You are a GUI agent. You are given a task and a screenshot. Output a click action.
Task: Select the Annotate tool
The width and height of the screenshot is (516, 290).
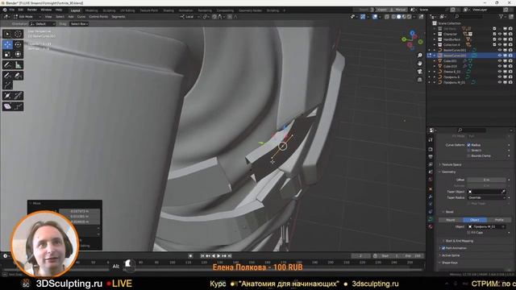coord(7,64)
